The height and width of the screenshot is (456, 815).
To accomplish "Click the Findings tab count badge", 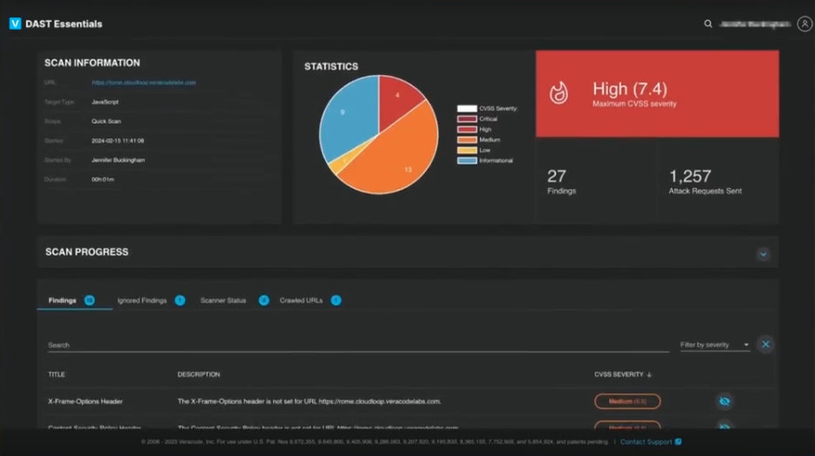I will 89,300.
